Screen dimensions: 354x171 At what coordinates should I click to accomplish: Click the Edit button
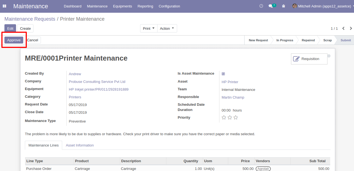10,28
